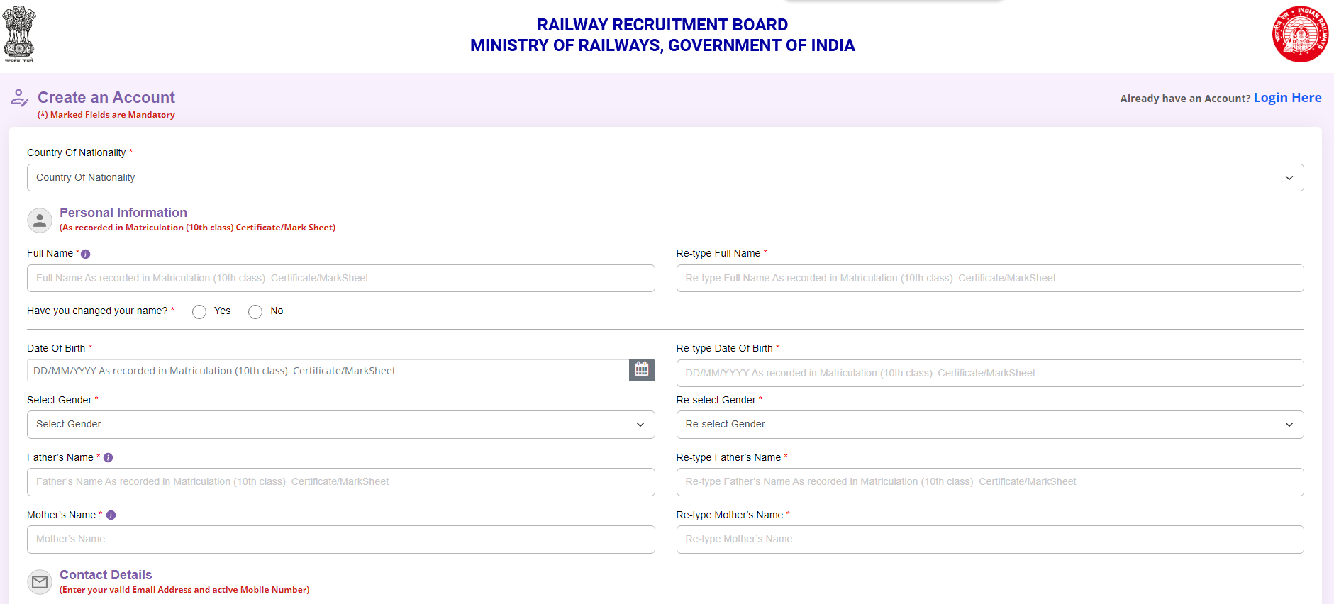Follow the Login Here link
The width and height of the screenshot is (1334, 604).
point(1287,98)
